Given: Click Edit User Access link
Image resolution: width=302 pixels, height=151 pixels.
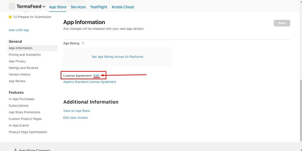Looking at the screenshot, I should point(75,118).
